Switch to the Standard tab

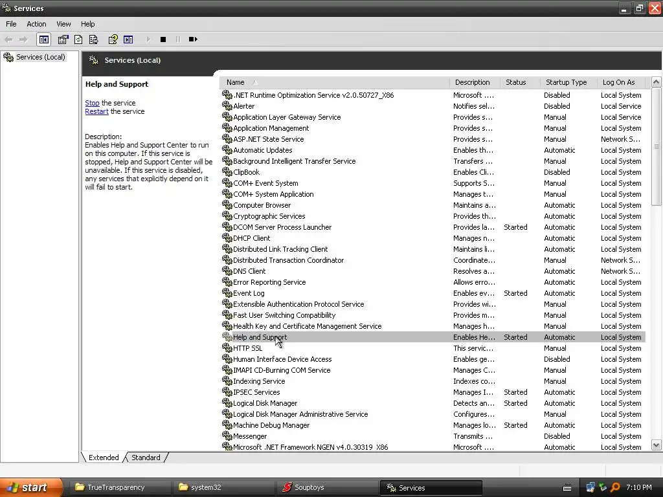146,458
